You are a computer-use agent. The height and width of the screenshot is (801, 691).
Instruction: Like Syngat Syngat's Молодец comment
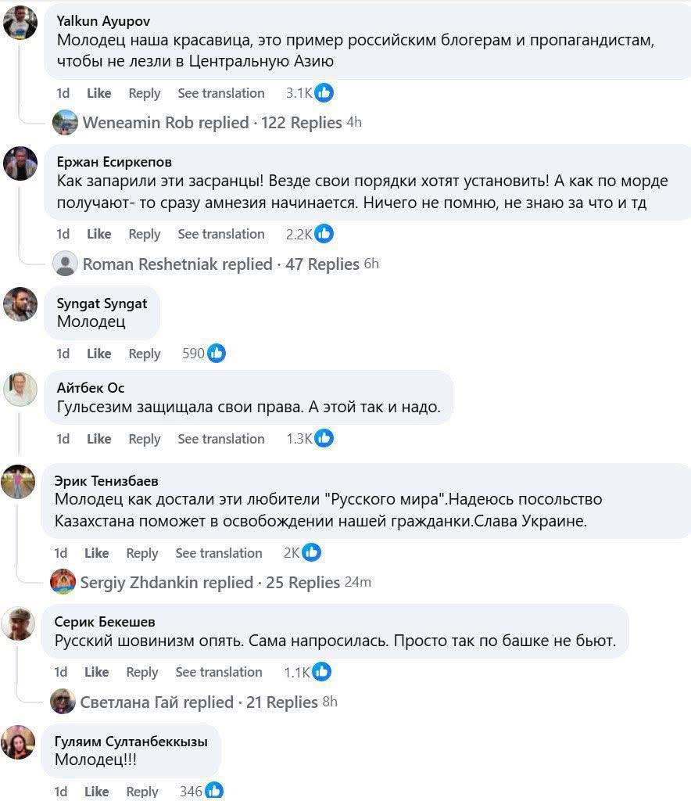pyautogui.click(x=99, y=354)
